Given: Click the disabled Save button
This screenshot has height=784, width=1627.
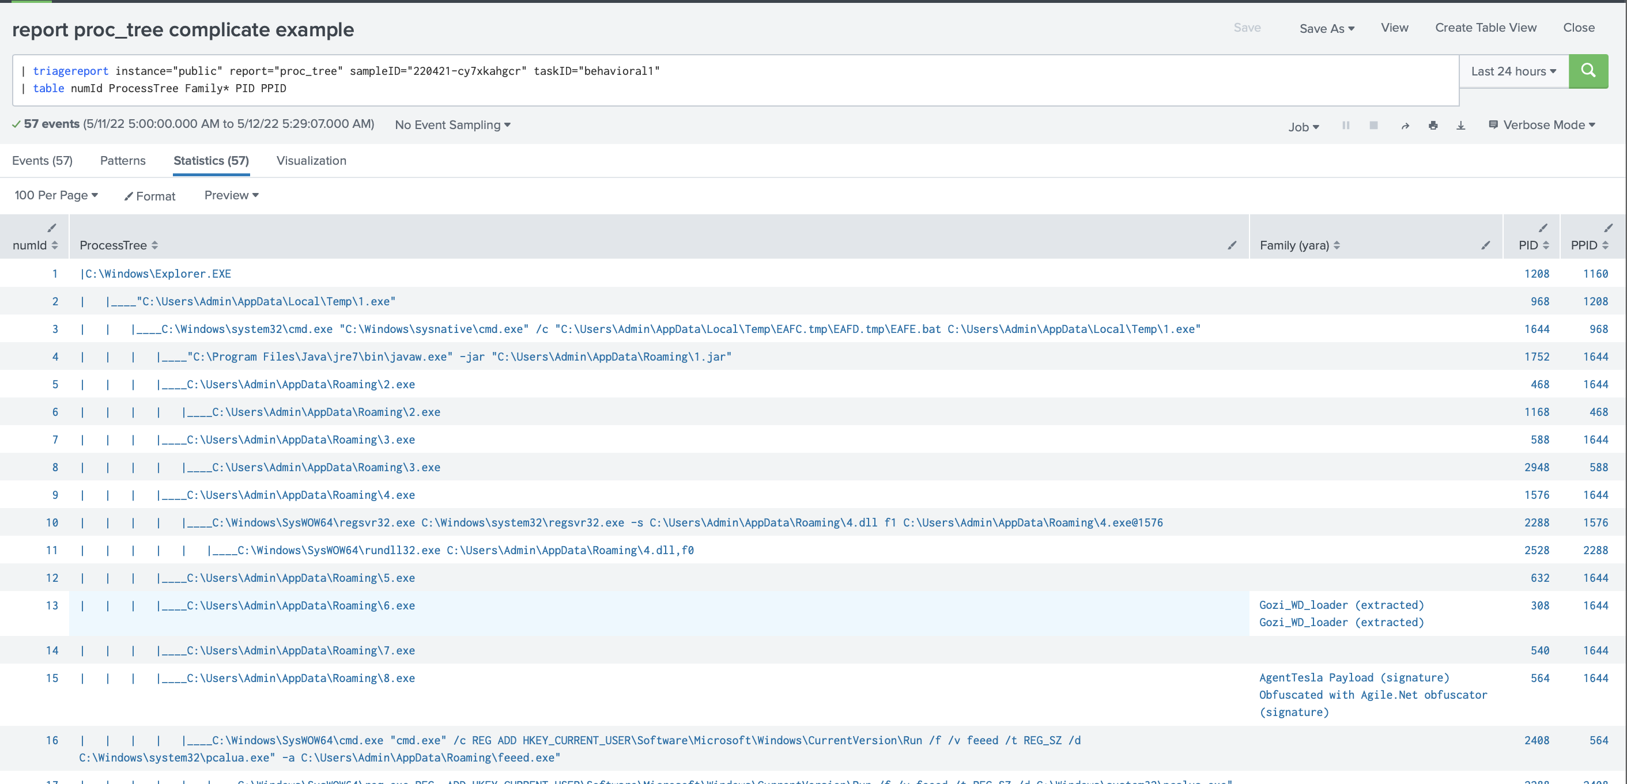Looking at the screenshot, I should [1247, 28].
